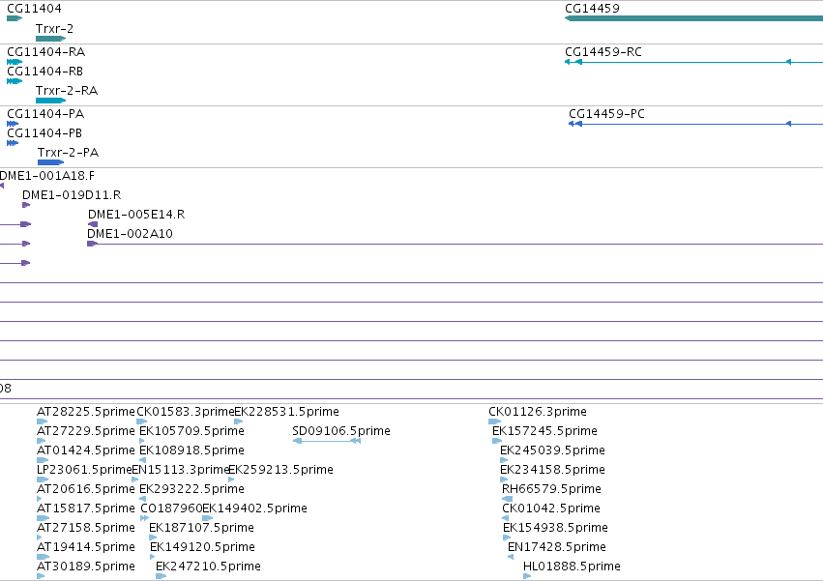Click the RH66579.5prime EST glyph
Viewport: 823px width, 581px height.
[x=507, y=499]
